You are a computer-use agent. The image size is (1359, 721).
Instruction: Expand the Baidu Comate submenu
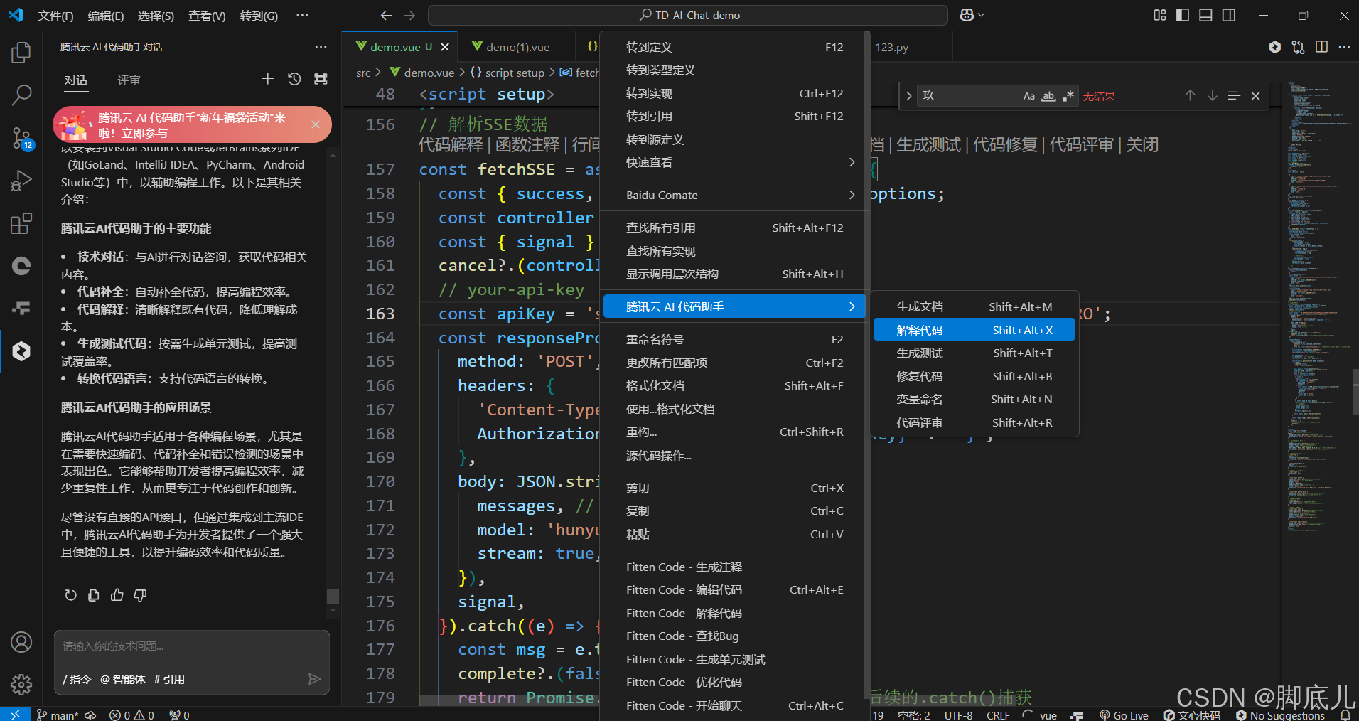(734, 195)
